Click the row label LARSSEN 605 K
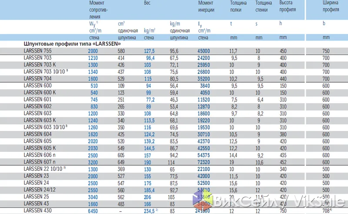The width and height of the screenshot is (348, 214). point(40,148)
